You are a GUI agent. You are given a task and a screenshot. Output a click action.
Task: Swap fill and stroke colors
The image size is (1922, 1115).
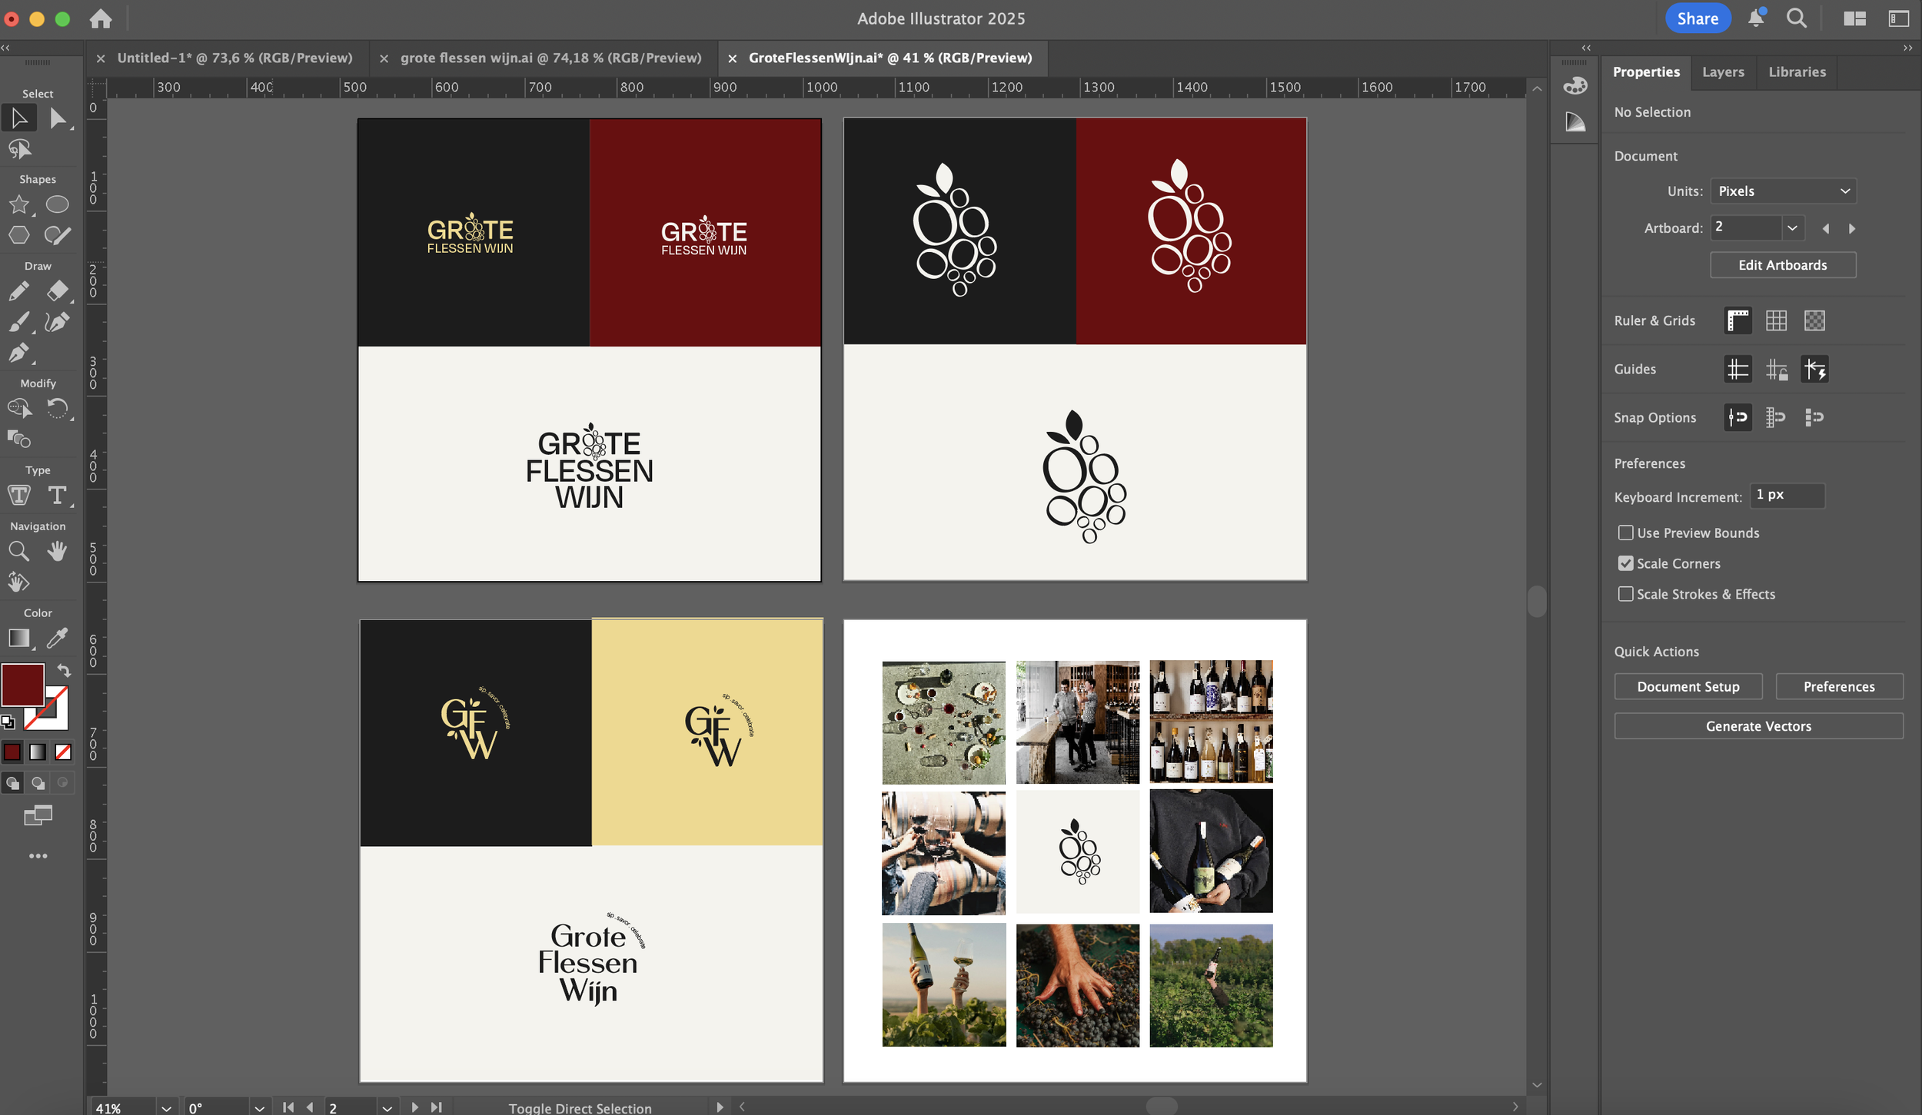(x=64, y=670)
